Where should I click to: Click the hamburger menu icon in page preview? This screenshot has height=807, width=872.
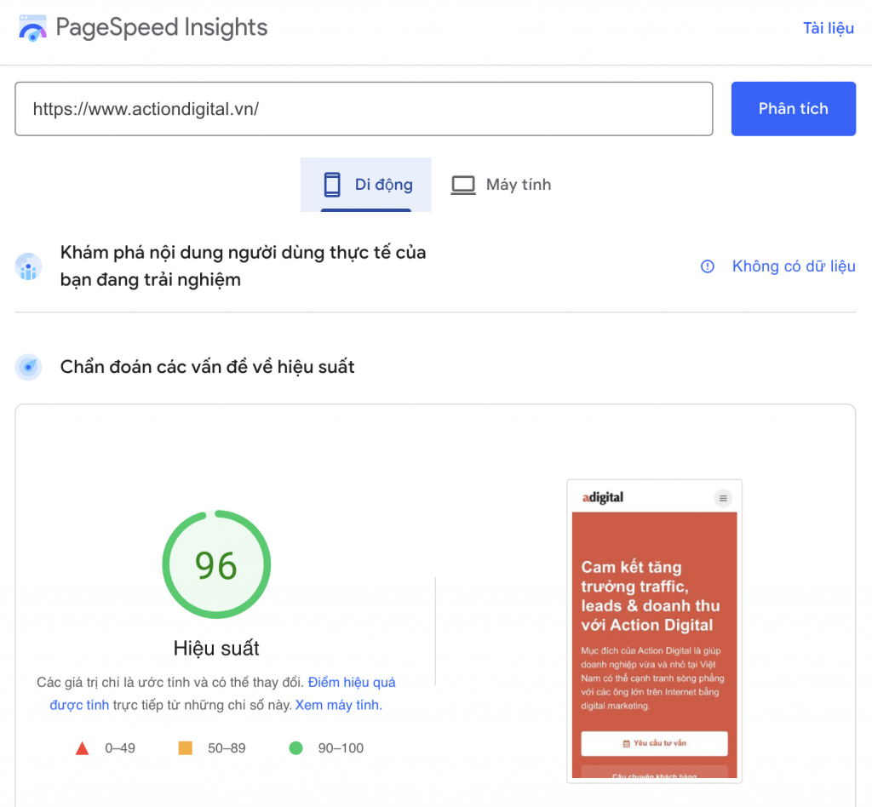[723, 498]
